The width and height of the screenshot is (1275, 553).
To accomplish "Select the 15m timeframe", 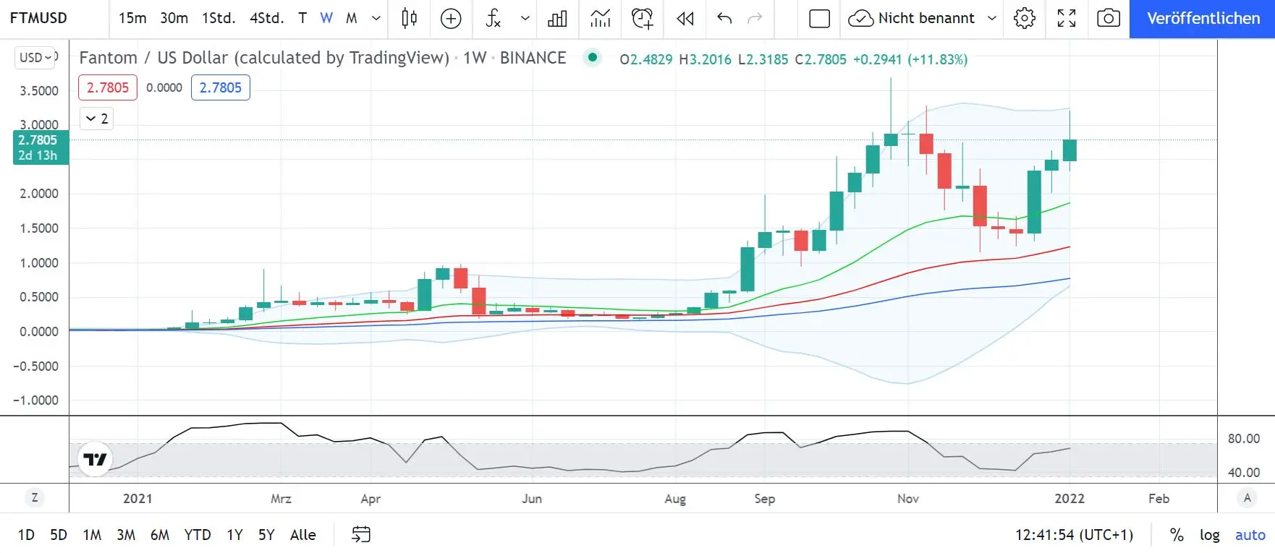I will point(132,18).
